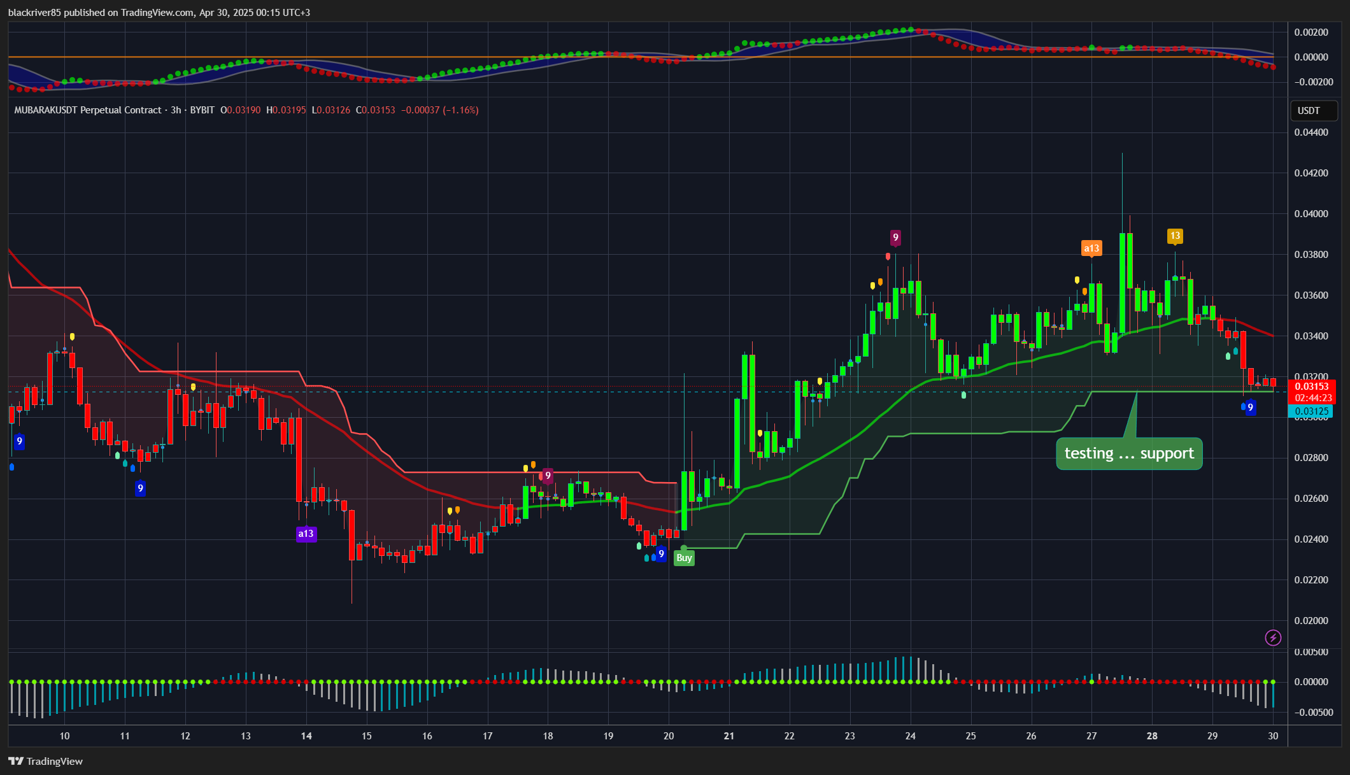Click the 0.04000 price axis label
This screenshot has width=1350, height=775.
1311,214
